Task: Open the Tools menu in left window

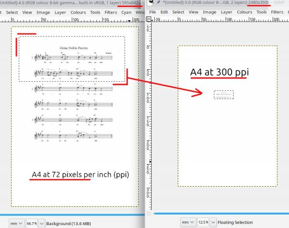Action: 95,13
